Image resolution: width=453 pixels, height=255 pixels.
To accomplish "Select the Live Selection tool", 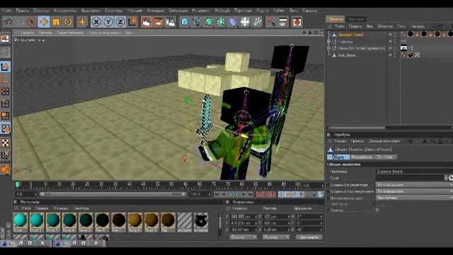I will [32, 22].
